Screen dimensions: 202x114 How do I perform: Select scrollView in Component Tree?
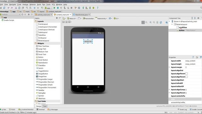pyautogui.click(x=183, y=28)
